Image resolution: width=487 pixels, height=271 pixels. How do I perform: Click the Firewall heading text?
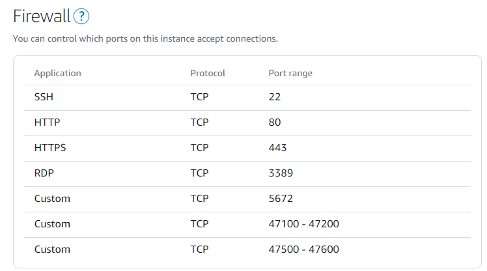click(41, 17)
